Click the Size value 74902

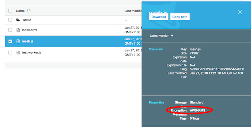pos(194,53)
